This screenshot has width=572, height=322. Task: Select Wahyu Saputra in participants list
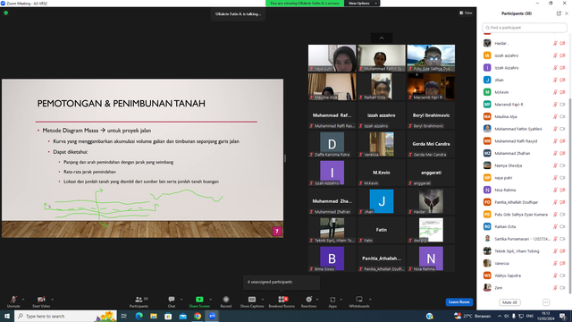point(525,275)
